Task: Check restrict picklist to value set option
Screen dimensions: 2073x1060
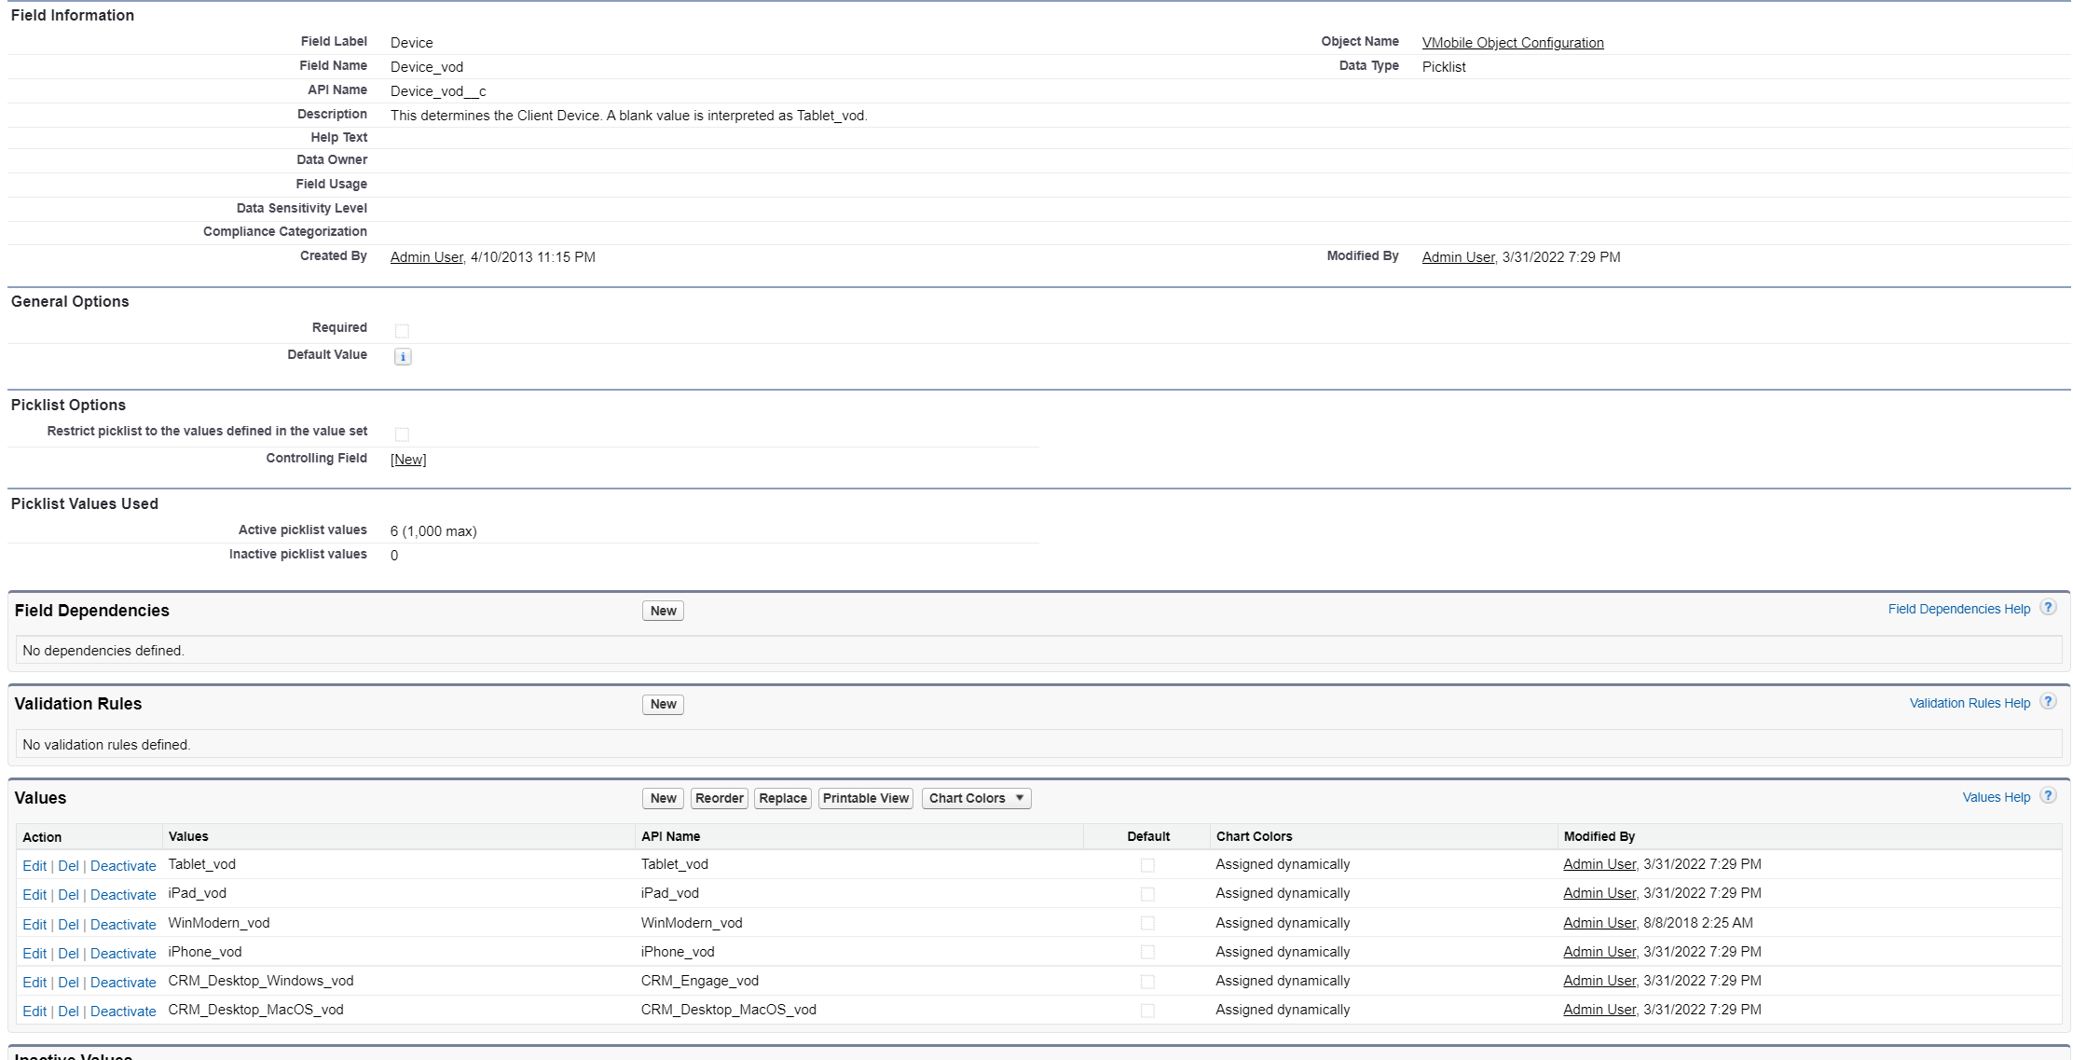Action: click(402, 434)
